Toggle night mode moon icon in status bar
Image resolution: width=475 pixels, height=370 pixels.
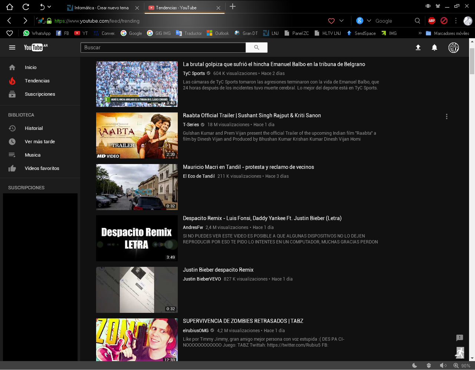pyautogui.click(x=415, y=366)
